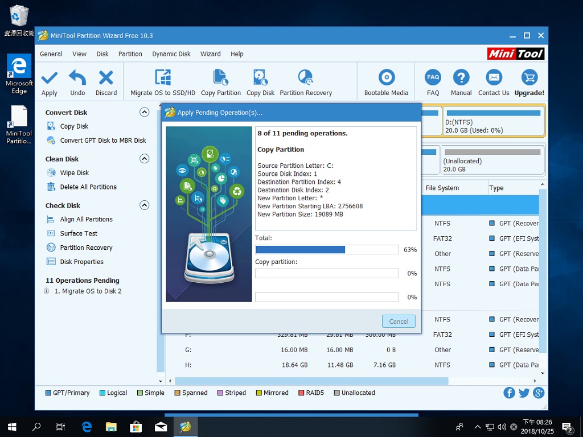Open Microsoft Store from the taskbar
The image size is (583, 437).
[x=136, y=427]
